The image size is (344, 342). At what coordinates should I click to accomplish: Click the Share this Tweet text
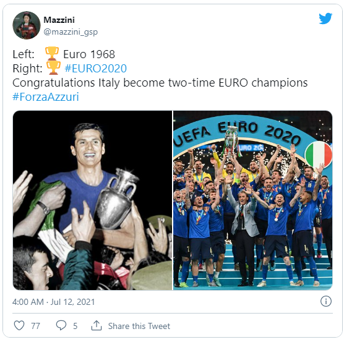[139, 326]
